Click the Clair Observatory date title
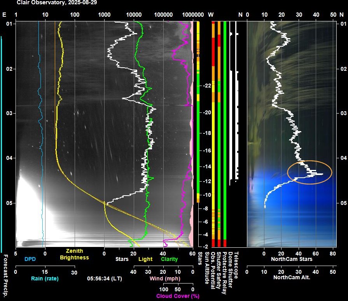 [57, 3]
